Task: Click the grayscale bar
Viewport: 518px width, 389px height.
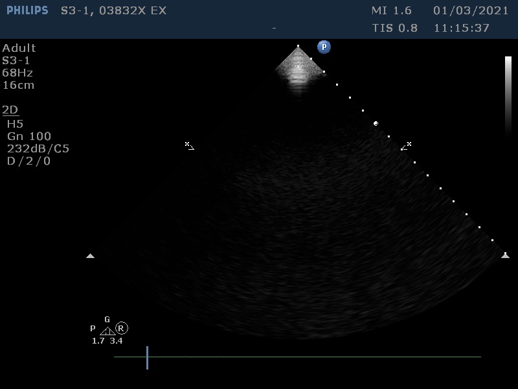Action: tap(508, 96)
